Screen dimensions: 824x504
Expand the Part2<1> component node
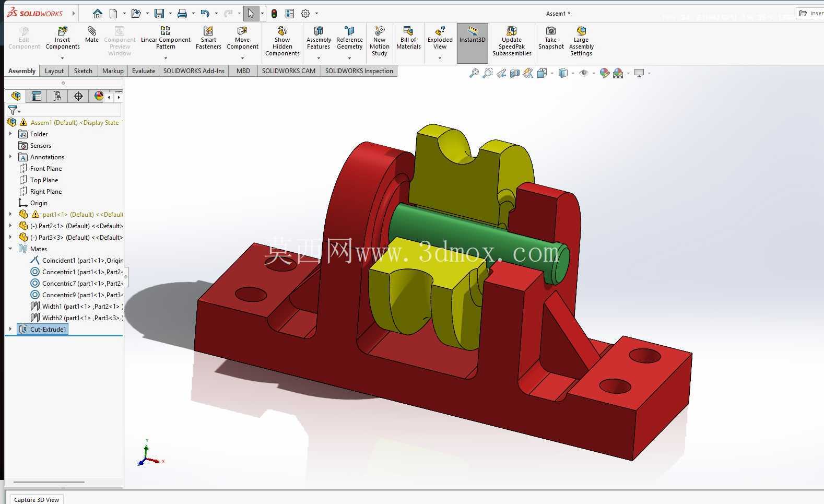[10, 226]
